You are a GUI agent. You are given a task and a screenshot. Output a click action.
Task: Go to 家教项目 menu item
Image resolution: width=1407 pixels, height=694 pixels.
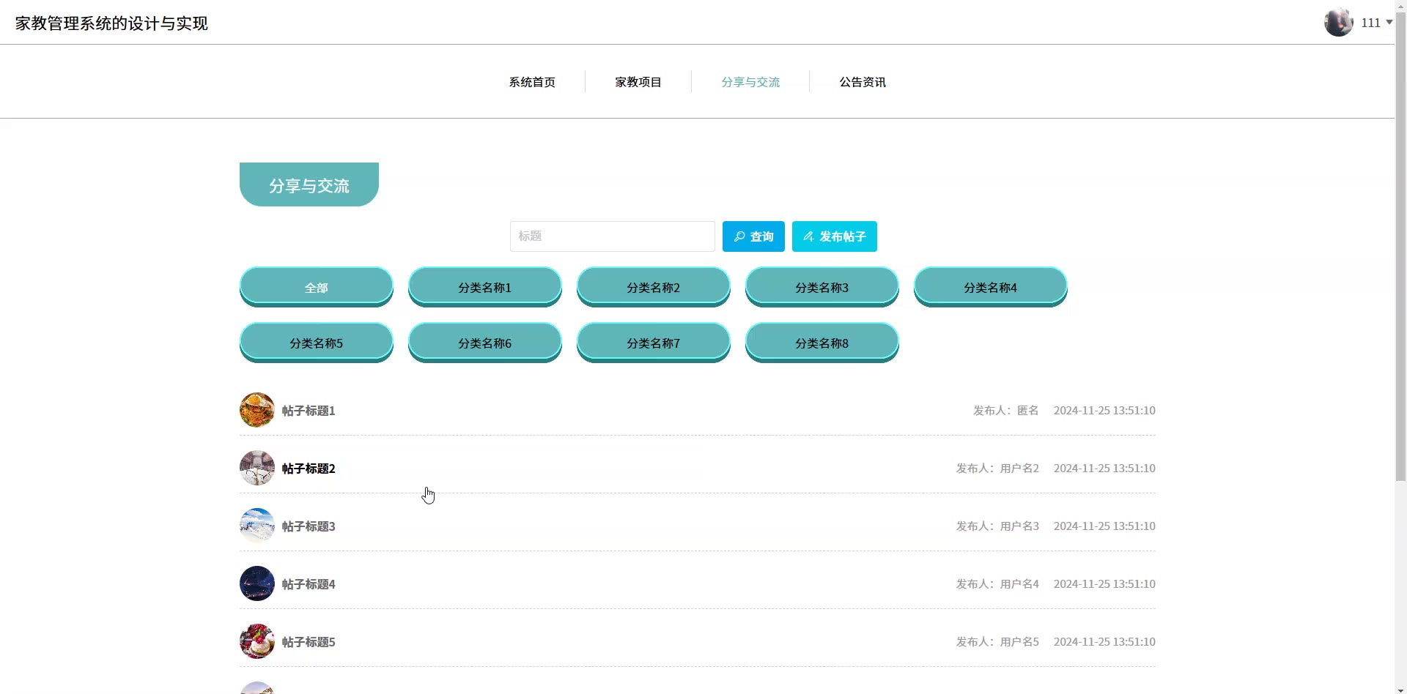pos(638,82)
